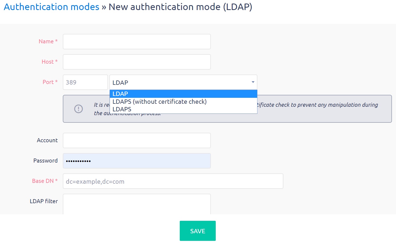Open the LDAP protocol dropdown
This screenshot has width=396, height=246.
(183, 82)
